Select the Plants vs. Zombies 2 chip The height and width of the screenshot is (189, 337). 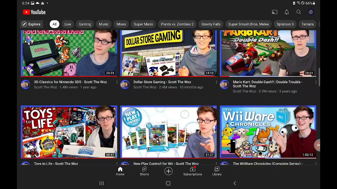177,24
